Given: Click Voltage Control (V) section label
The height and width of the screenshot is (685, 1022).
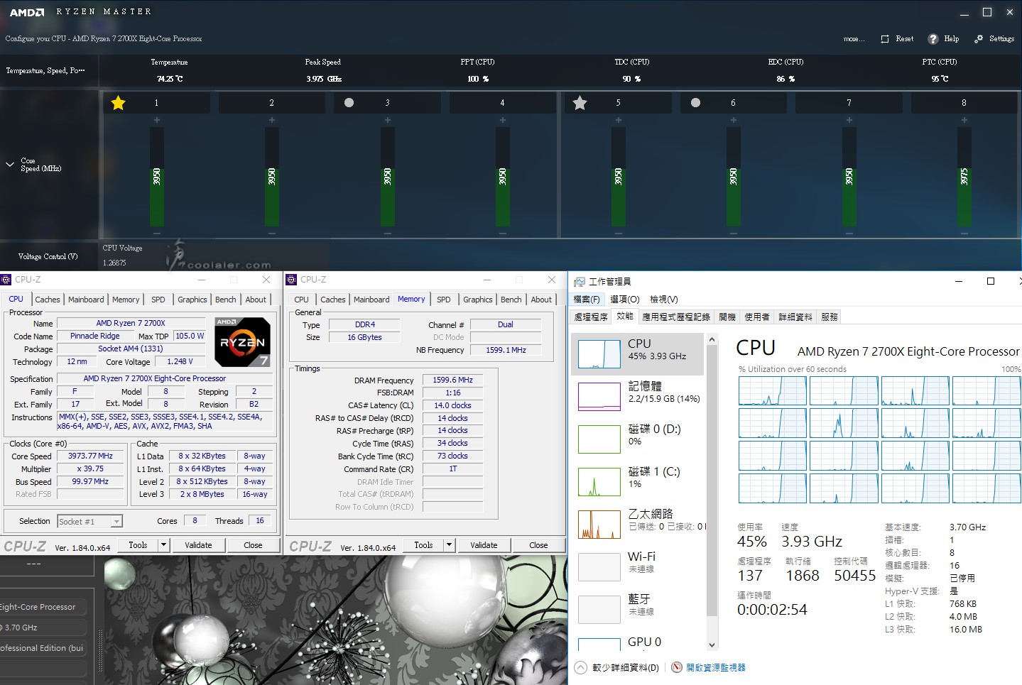Looking at the screenshot, I should pos(48,256).
